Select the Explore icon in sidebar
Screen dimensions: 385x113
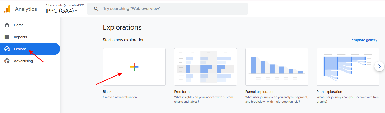click(7, 49)
